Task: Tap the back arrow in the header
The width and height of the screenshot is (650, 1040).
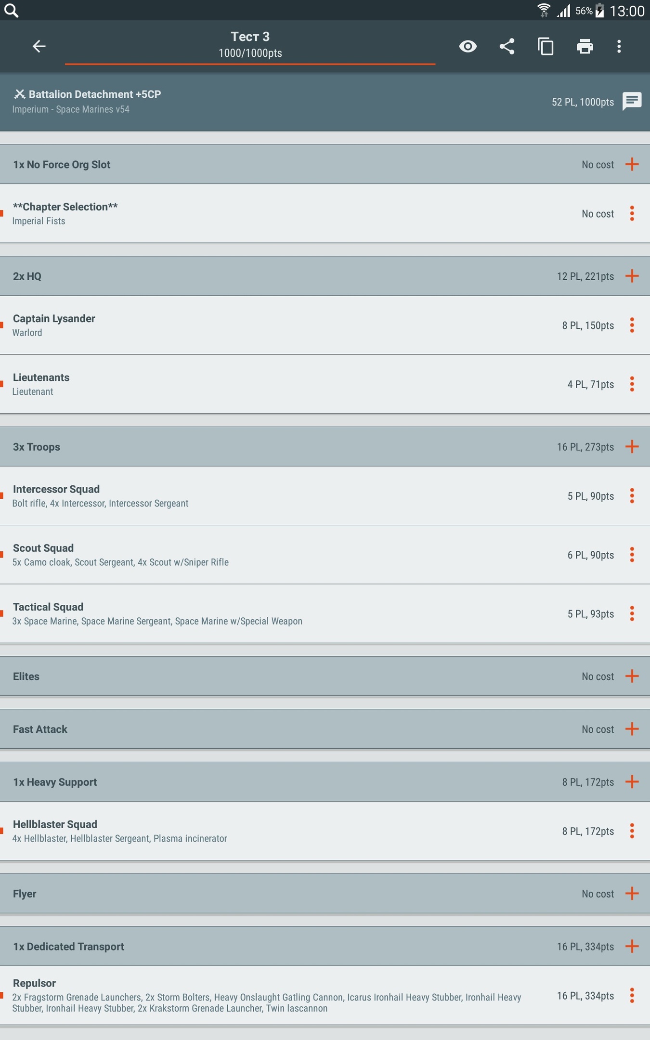Action: 39,46
